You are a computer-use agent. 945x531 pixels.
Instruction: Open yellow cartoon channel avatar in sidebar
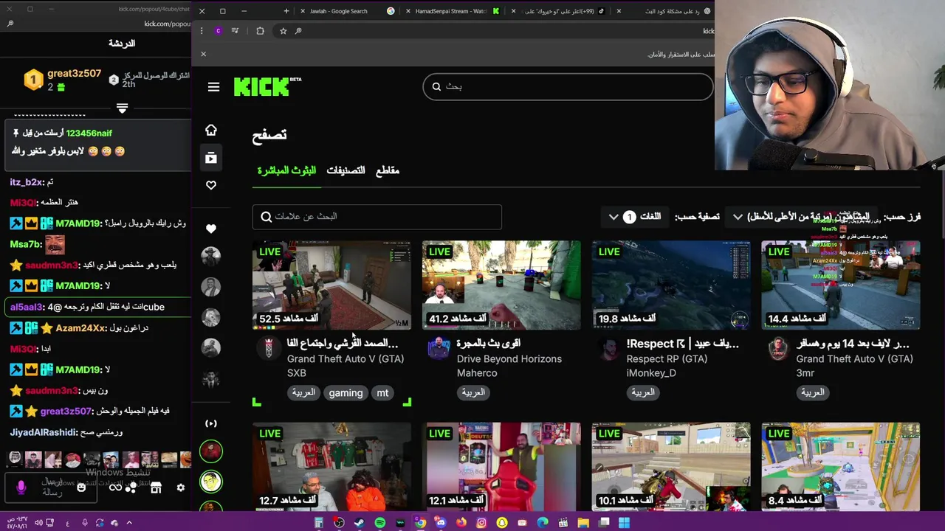[211, 482]
